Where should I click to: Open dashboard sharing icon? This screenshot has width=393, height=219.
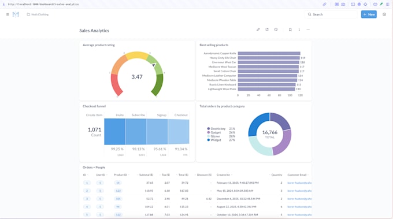pyautogui.click(x=267, y=29)
